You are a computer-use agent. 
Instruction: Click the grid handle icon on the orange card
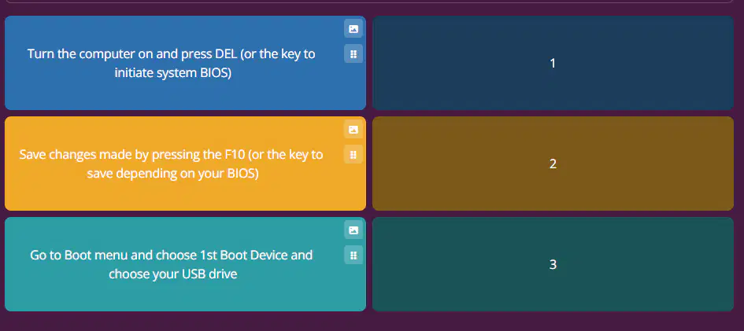(x=353, y=154)
